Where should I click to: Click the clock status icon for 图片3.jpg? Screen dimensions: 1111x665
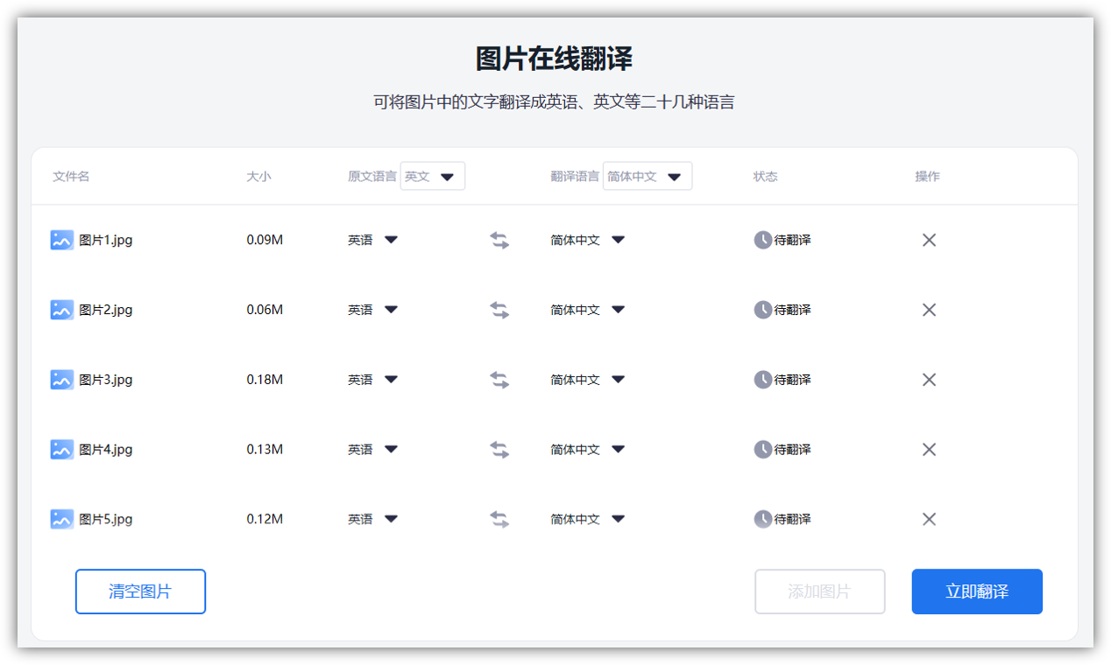(x=763, y=380)
